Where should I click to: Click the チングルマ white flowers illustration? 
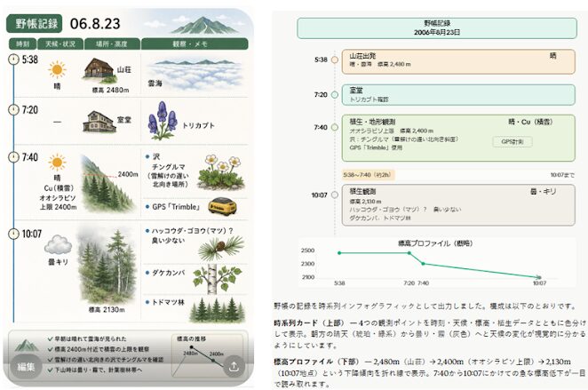coord(221,171)
